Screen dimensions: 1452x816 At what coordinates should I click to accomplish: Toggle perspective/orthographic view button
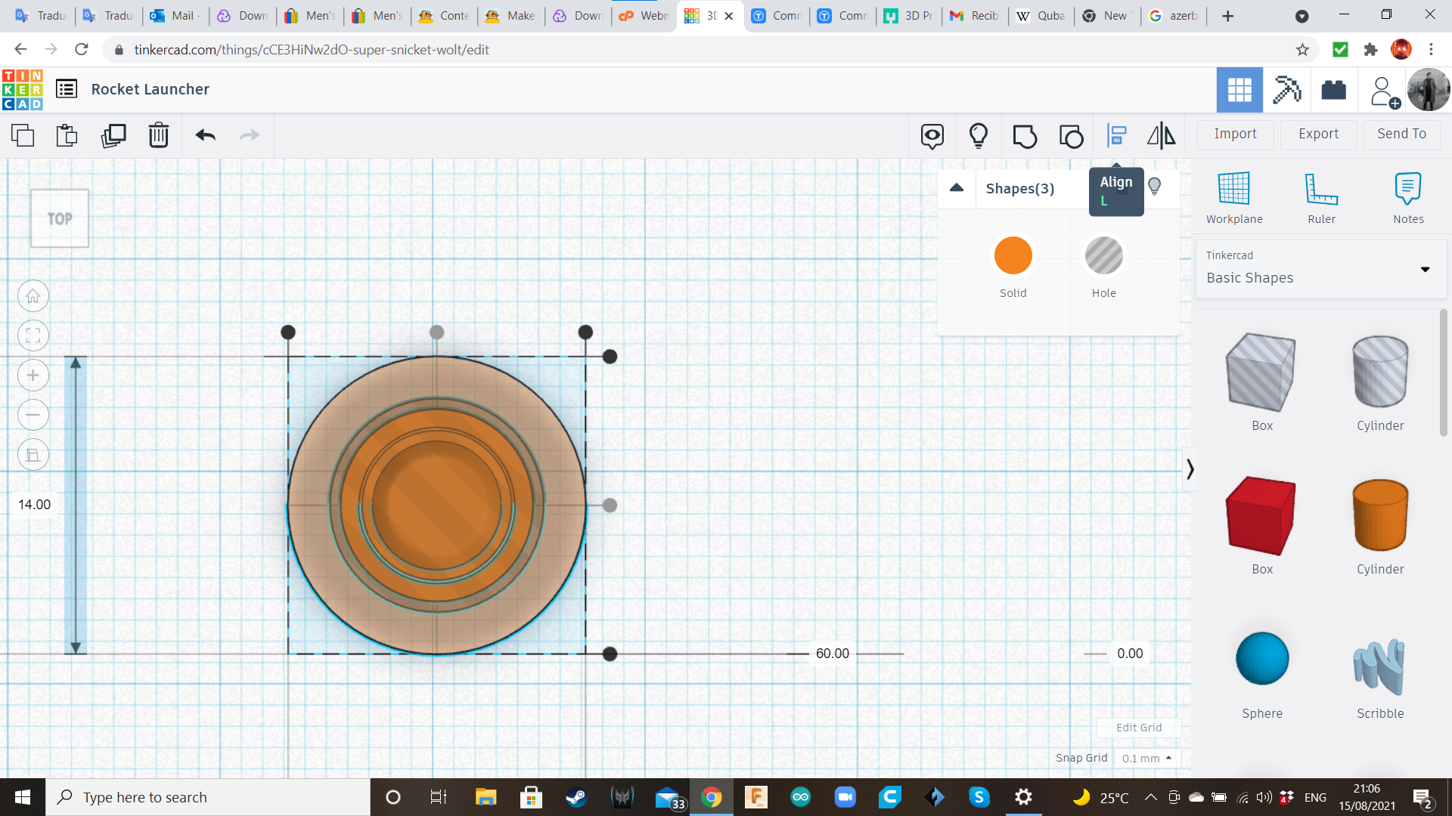[33, 455]
